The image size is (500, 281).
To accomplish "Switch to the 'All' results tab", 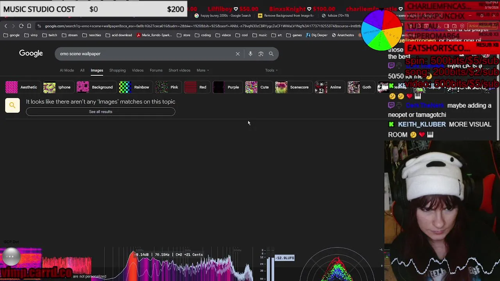I will 82,70.
